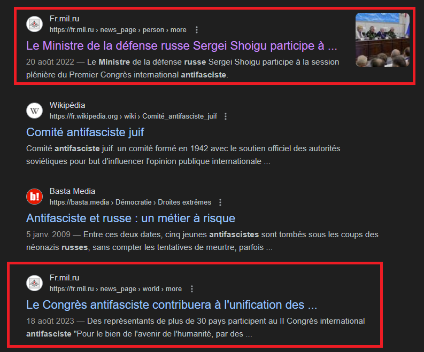Open three-dot menu beside fr.mil.ru world URL
Viewport: 424px width, 352px height.
(x=192, y=289)
